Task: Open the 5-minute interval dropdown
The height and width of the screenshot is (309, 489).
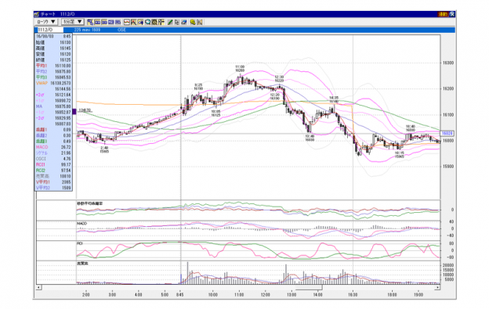Action: tap(73, 22)
